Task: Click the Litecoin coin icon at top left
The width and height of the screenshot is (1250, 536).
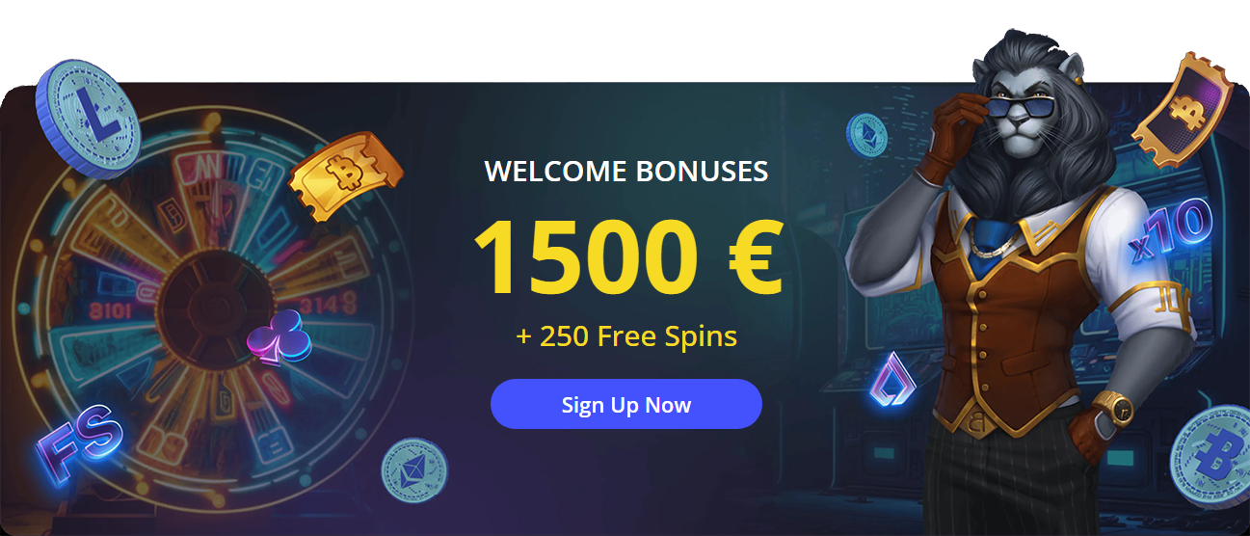Action: coord(89,114)
